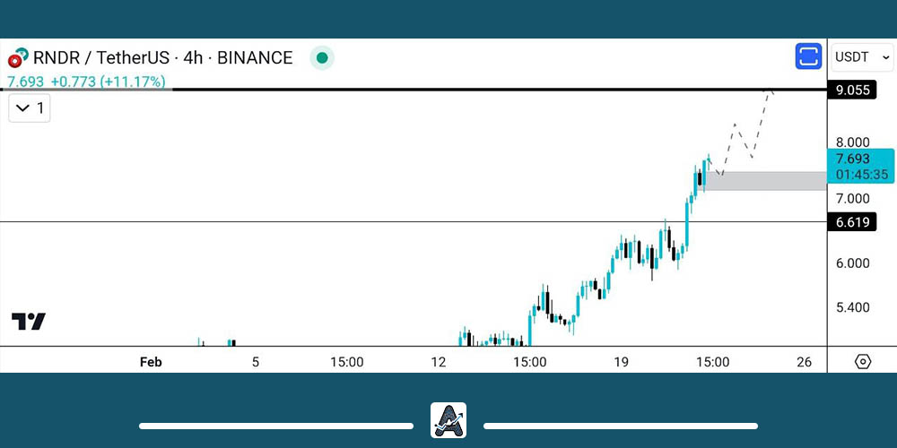
Task: Open the USDT currency dropdown
Action: click(861, 57)
